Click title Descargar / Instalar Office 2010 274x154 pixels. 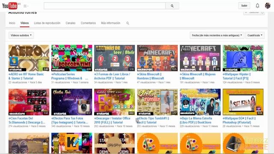(x=112, y=120)
